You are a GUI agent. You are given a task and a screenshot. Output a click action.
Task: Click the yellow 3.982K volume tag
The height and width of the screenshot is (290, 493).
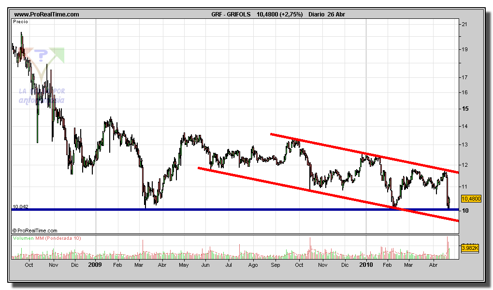pyautogui.click(x=470, y=248)
